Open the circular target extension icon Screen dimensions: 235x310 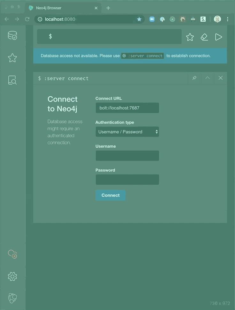[172, 19]
